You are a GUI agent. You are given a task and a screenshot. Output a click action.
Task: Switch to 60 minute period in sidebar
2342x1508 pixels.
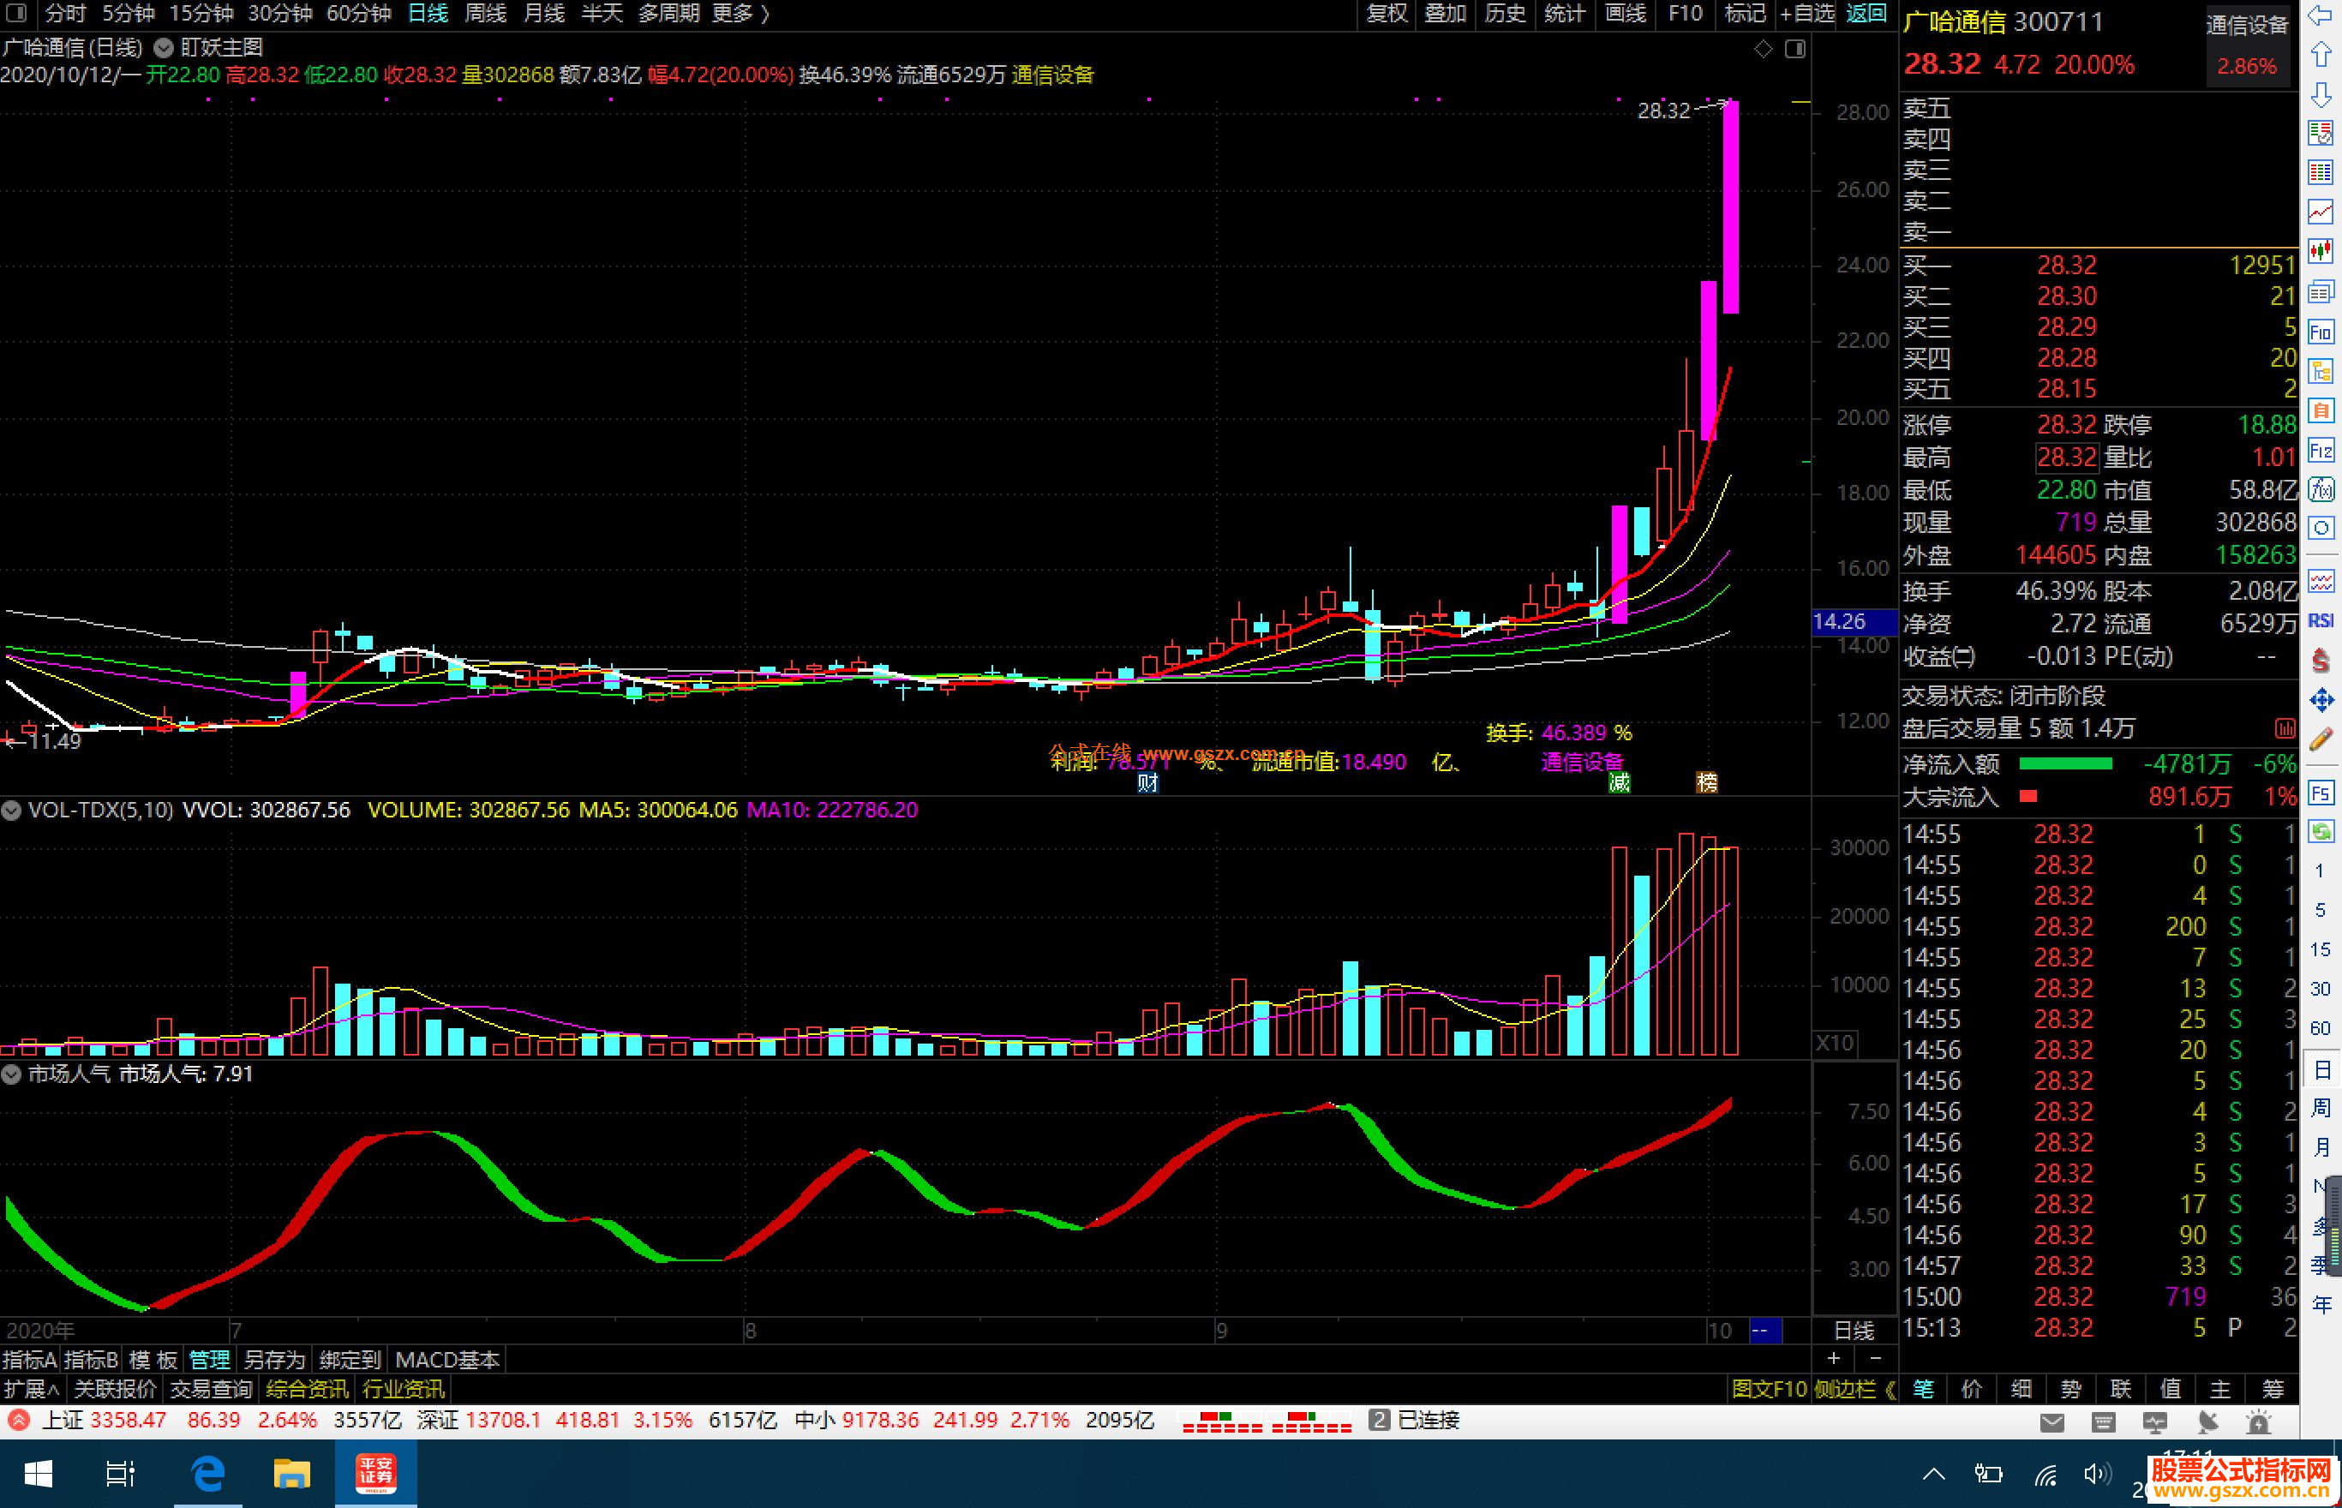point(2321,1028)
